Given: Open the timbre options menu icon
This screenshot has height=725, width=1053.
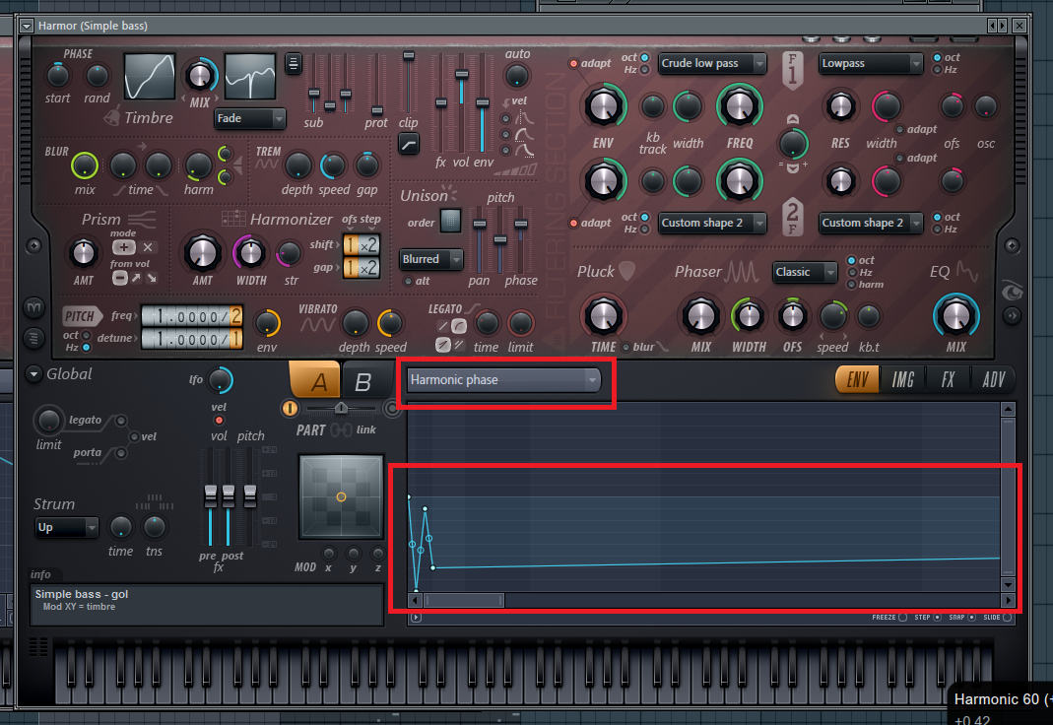Looking at the screenshot, I should pyautogui.click(x=294, y=64).
